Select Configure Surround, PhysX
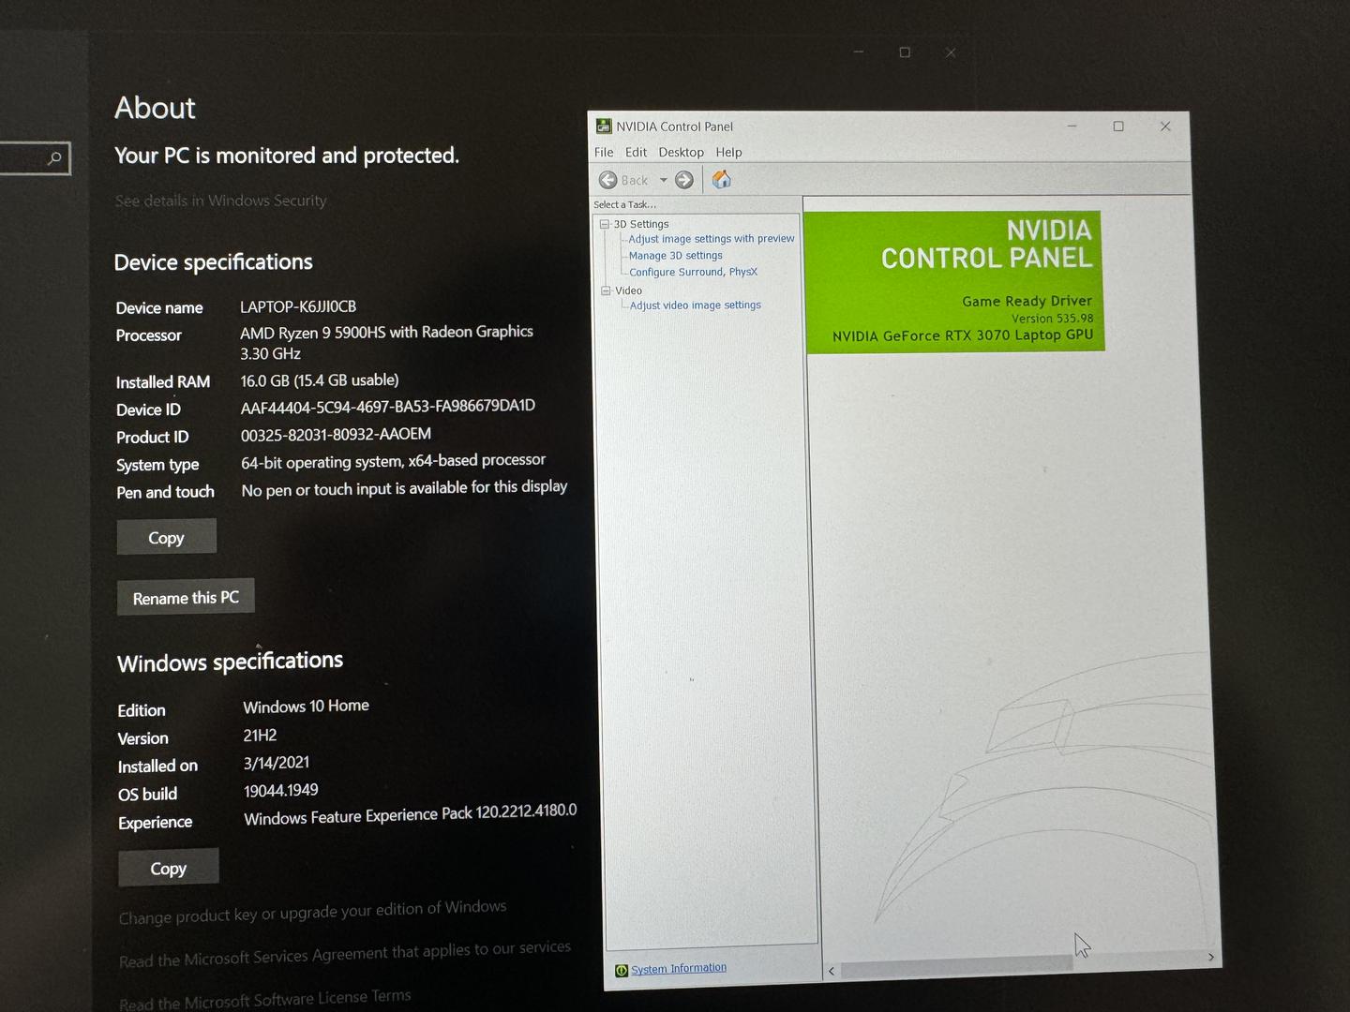This screenshot has width=1350, height=1012. click(x=694, y=272)
